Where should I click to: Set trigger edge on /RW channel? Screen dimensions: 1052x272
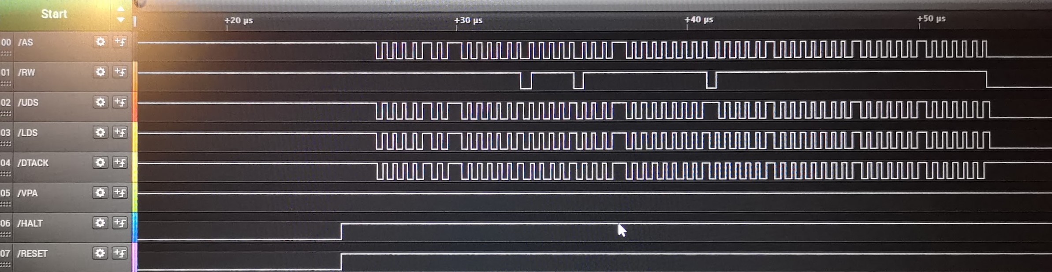tap(120, 72)
